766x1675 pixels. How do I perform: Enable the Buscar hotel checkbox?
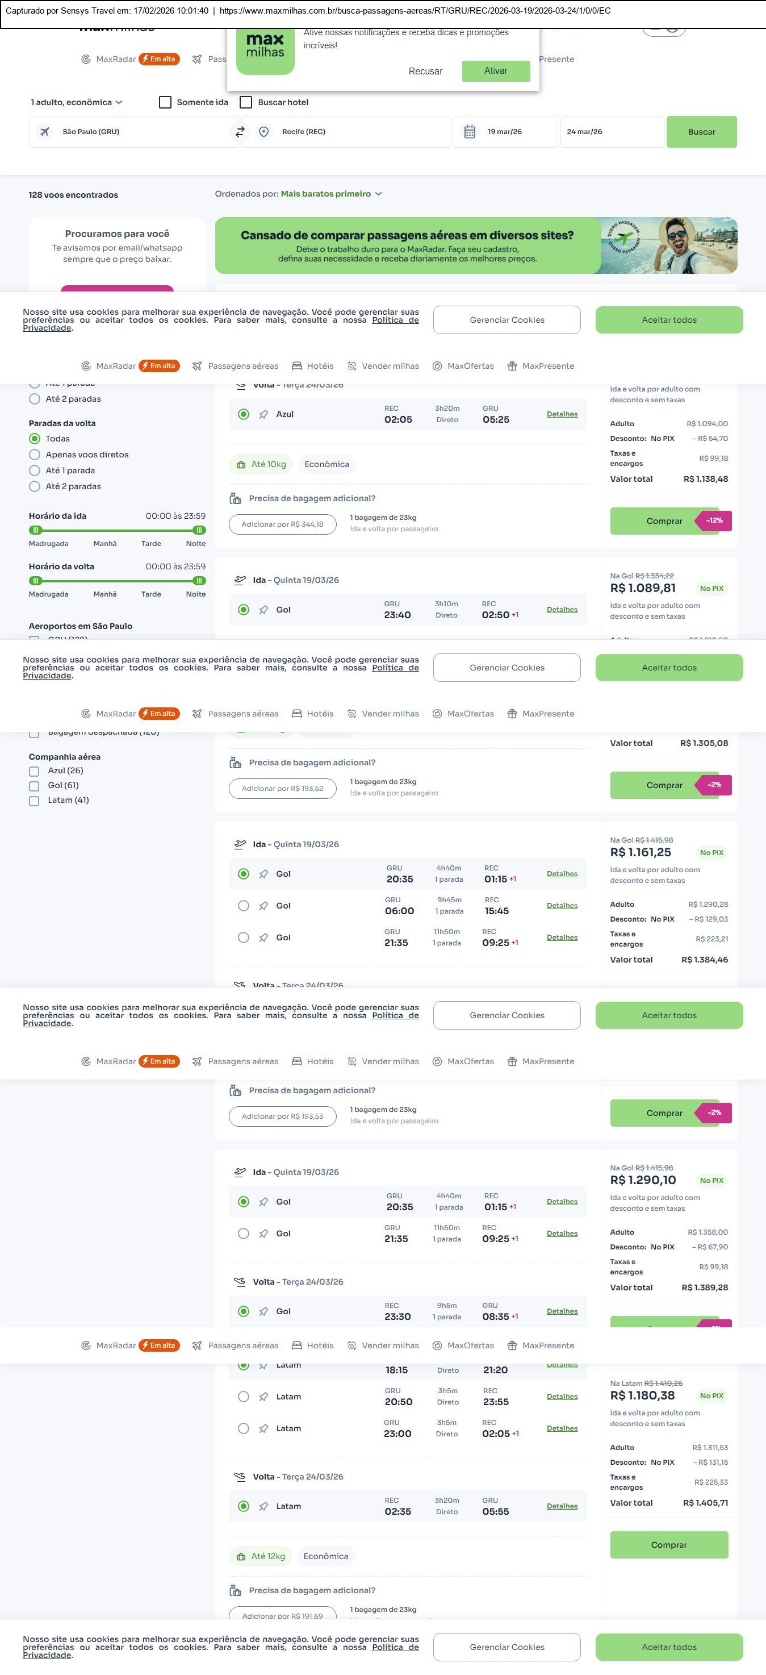[x=246, y=103]
